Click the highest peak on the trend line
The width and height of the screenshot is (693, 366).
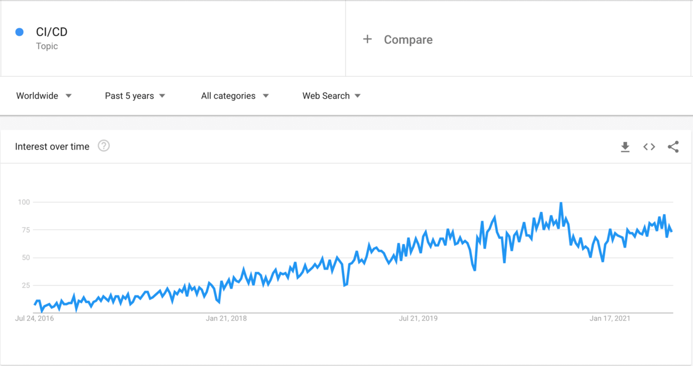[560, 202]
